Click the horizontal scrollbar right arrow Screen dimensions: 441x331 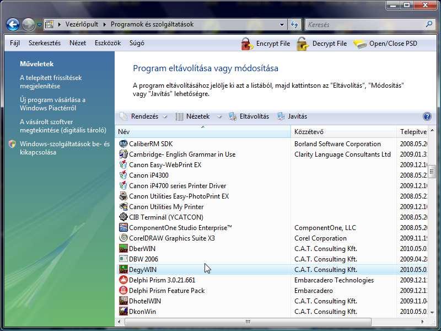pyautogui.click(x=422, y=322)
